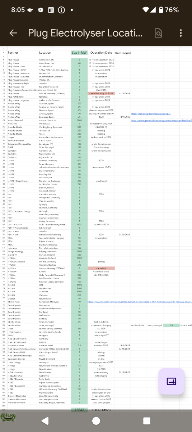Select the Las Vegas, NV cell

click(x=46, y=144)
